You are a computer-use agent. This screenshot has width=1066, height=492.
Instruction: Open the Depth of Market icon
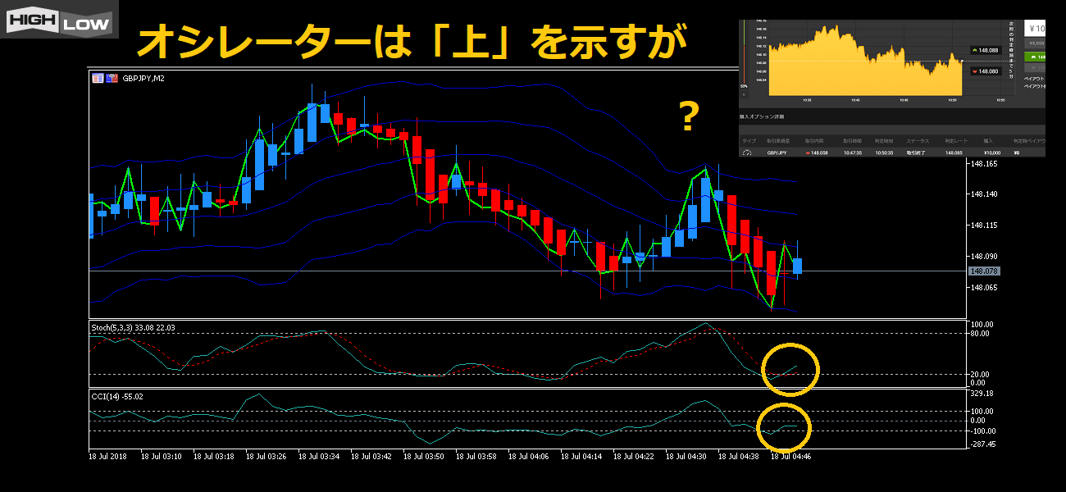coord(98,78)
